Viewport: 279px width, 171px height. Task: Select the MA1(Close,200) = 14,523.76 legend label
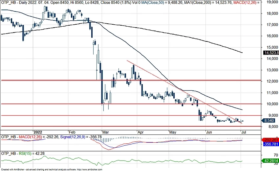click(x=208, y=3)
